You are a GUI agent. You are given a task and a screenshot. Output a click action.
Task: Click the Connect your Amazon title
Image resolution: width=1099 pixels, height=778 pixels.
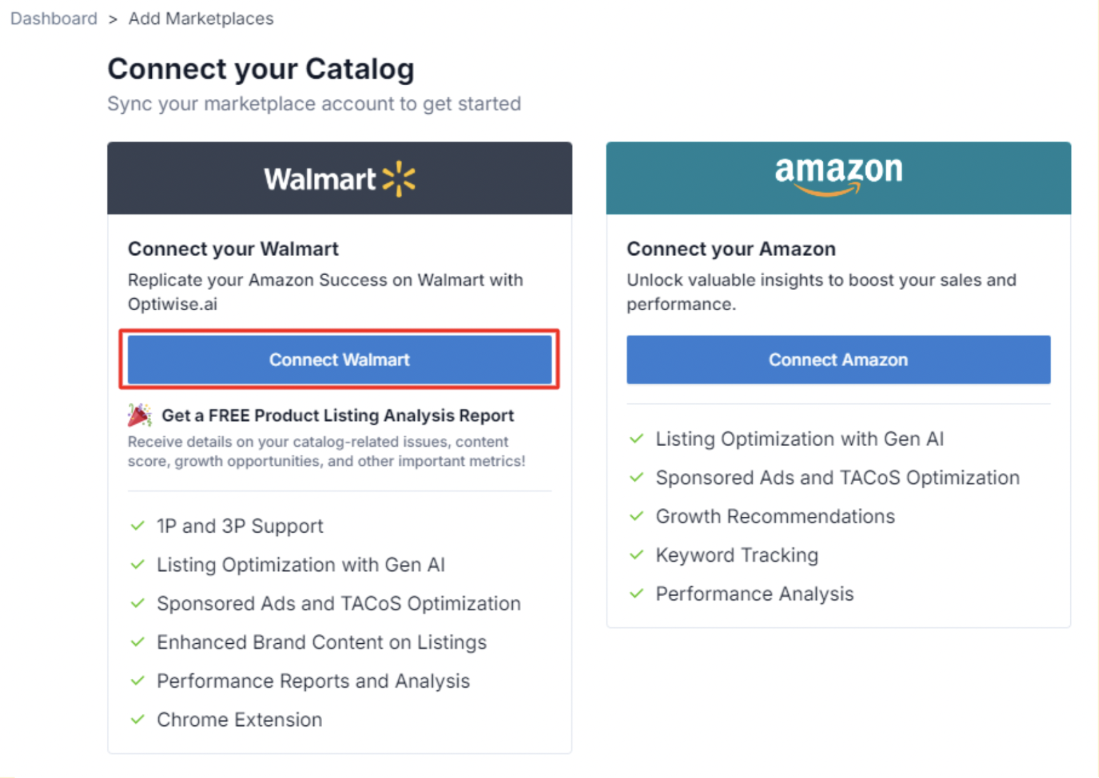point(731,249)
